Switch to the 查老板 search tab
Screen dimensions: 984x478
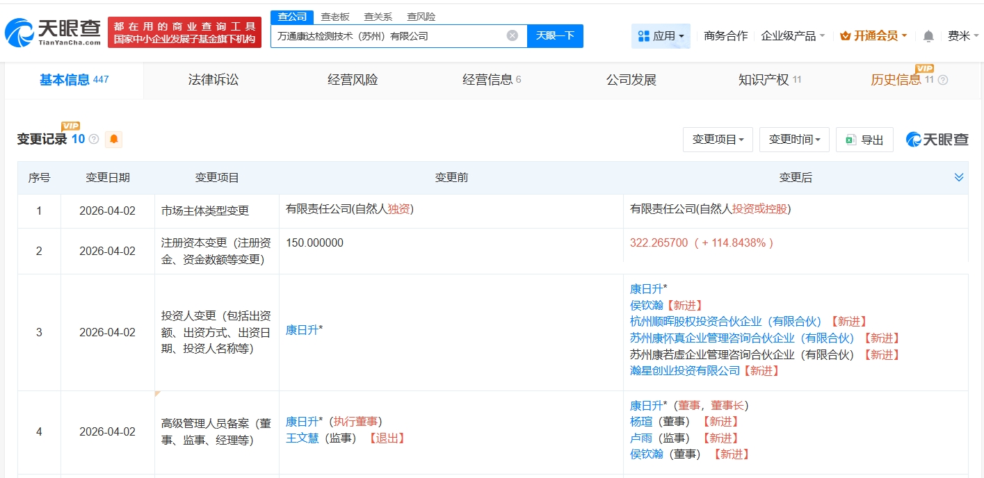(x=335, y=16)
